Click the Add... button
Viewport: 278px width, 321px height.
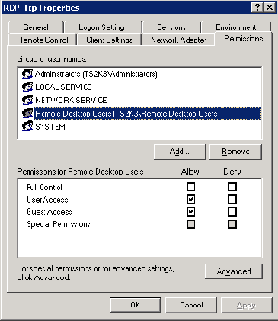click(x=180, y=152)
